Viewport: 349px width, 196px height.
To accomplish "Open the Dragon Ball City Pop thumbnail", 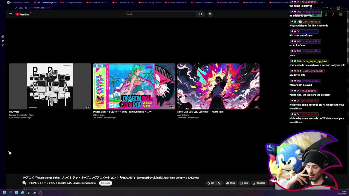I will [134, 86].
